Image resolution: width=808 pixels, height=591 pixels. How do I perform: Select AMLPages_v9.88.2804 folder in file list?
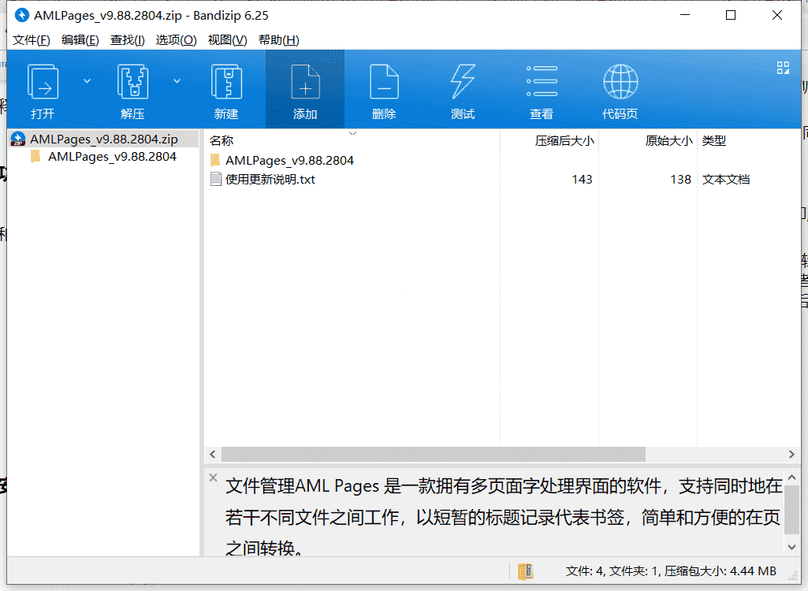pyautogui.click(x=289, y=161)
